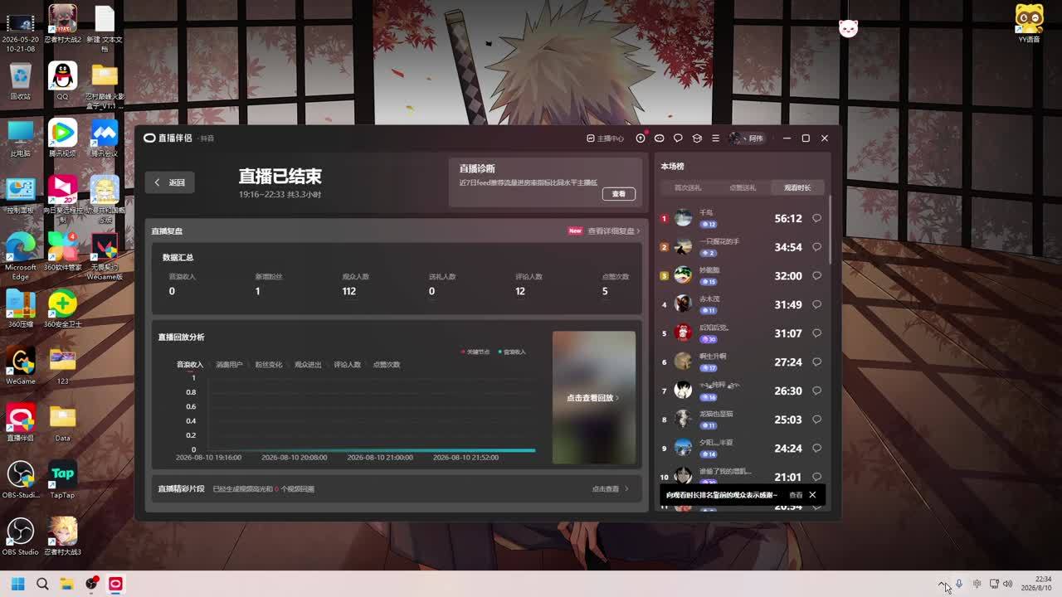
Task: Click the upload arrow icon with red dot
Action: coord(641,138)
